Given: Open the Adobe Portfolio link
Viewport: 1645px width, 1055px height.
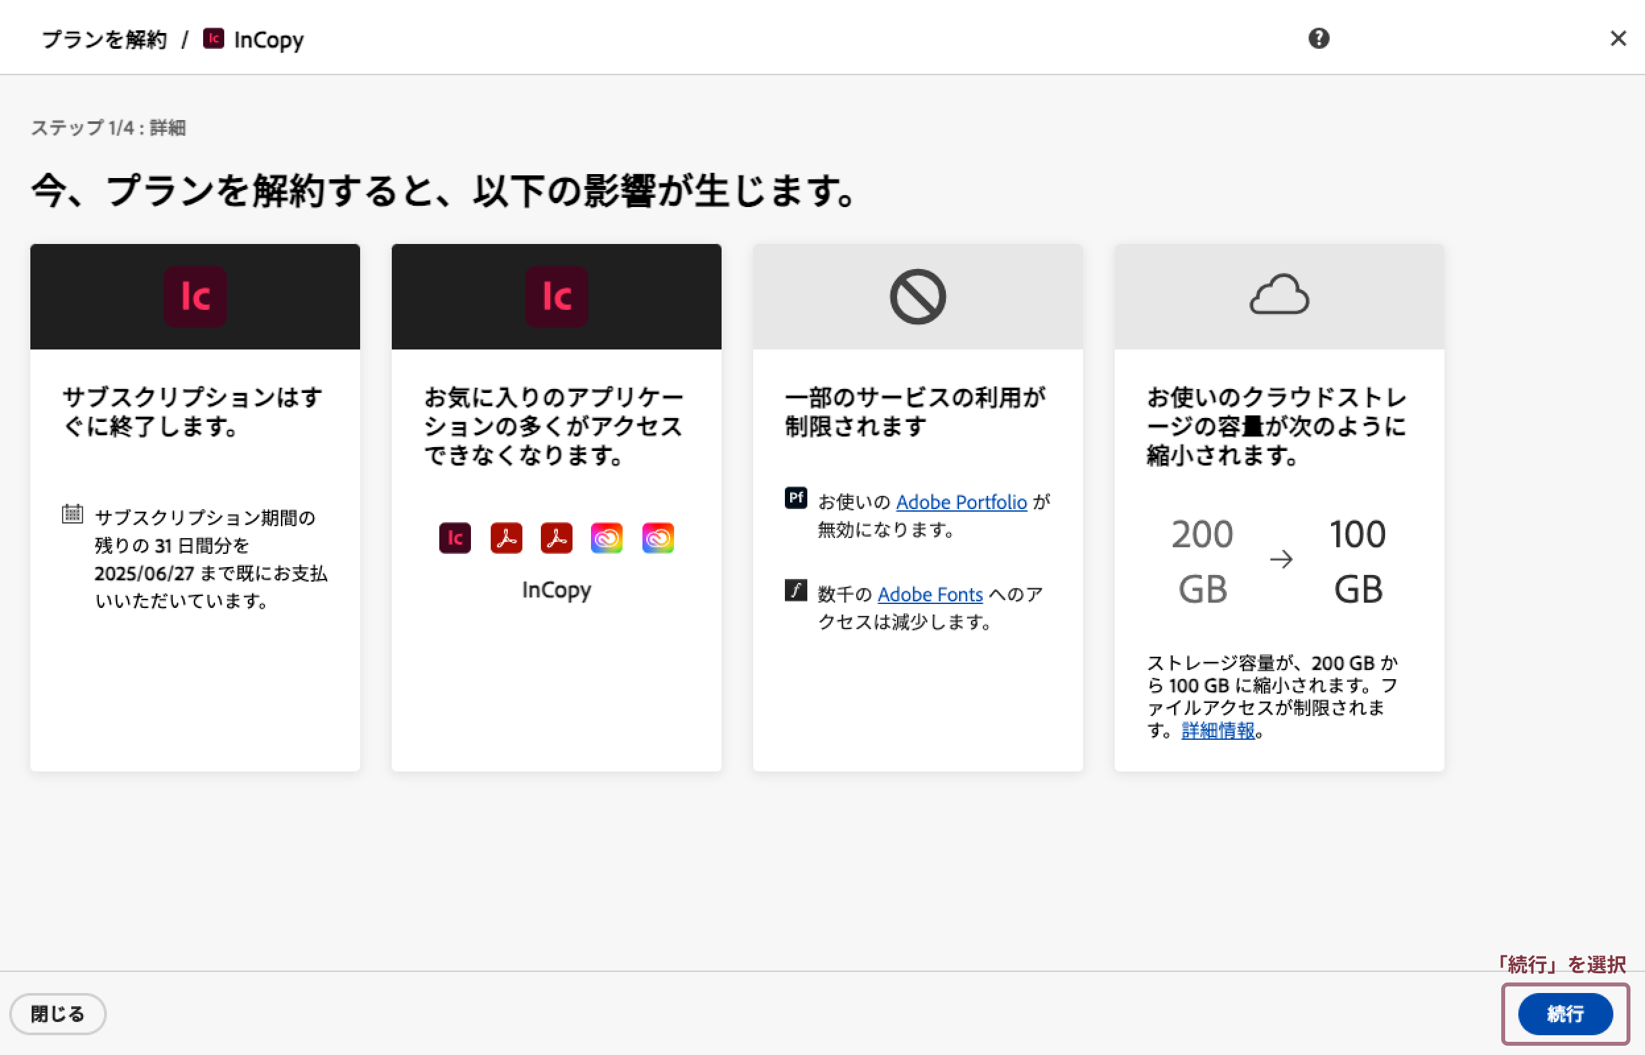Looking at the screenshot, I should tap(961, 502).
